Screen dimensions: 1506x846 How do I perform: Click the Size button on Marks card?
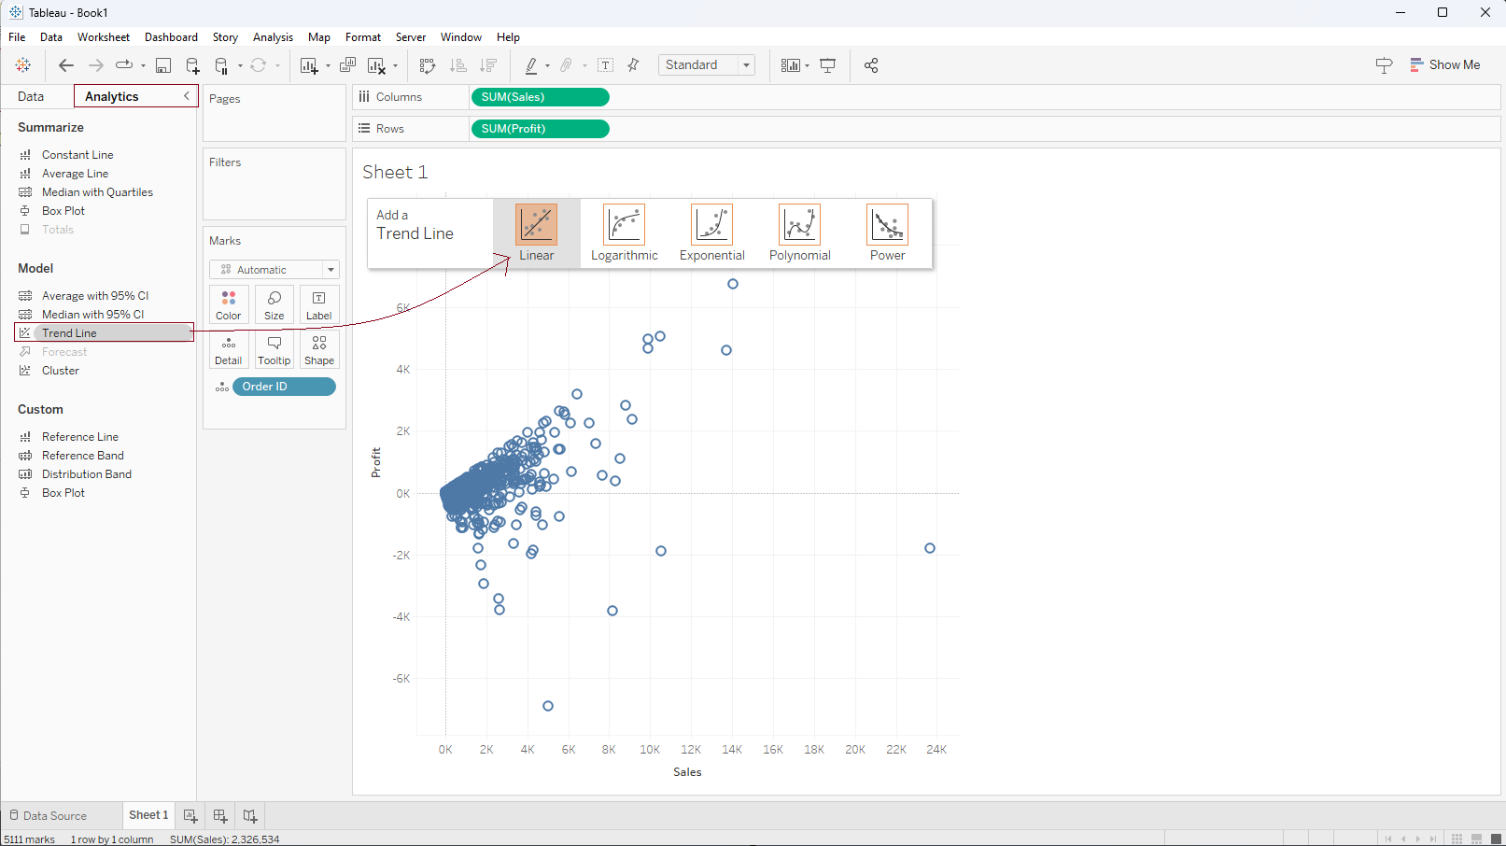tap(274, 304)
